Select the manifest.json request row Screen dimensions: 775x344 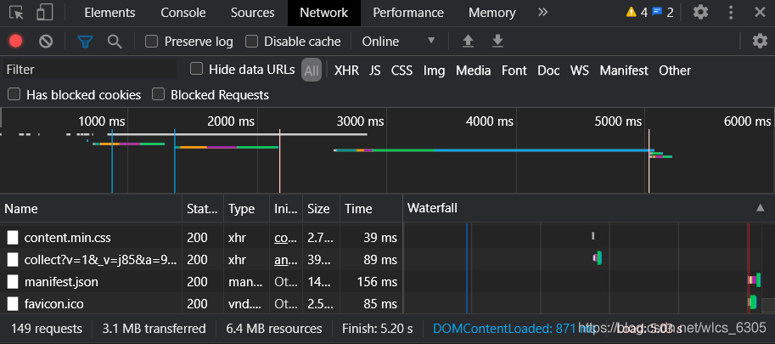201,282
